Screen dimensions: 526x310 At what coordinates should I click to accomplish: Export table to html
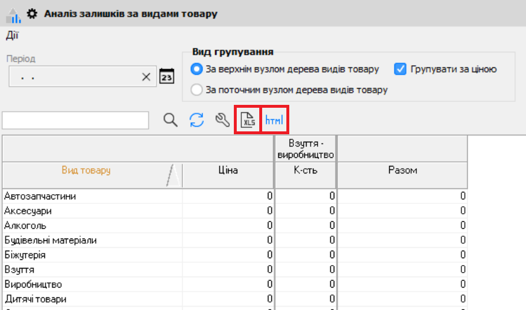(x=274, y=120)
